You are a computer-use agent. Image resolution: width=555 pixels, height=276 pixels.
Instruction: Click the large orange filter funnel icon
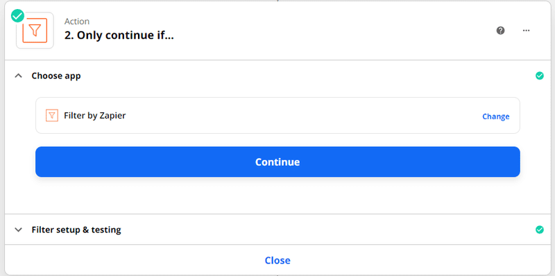[35, 31]
